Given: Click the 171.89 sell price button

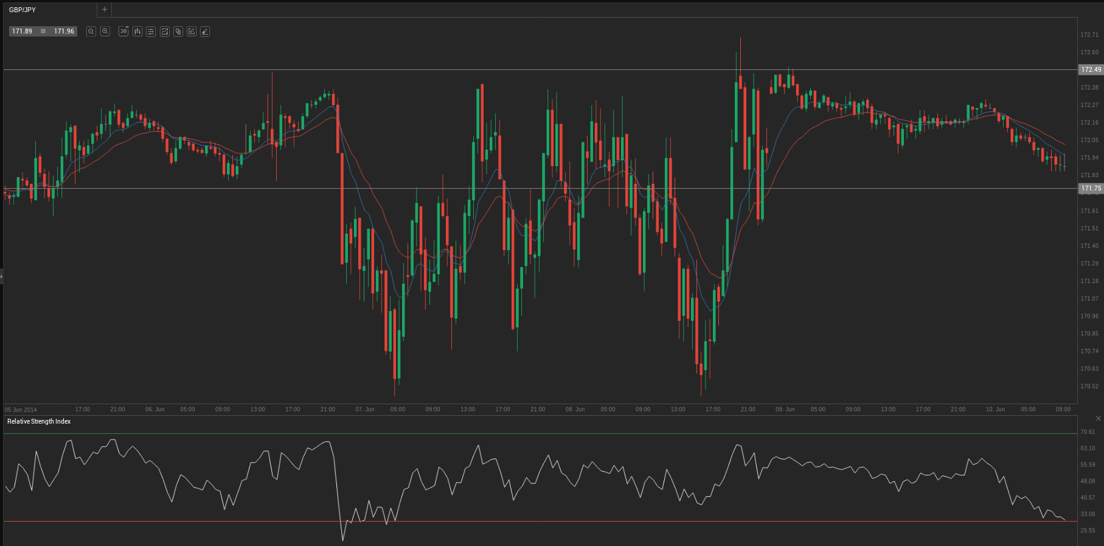Looking at the screenshot, I should point(23,32).
